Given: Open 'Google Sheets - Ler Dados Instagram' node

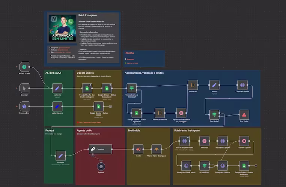Looking at the screenshot, I should [87, 89].
